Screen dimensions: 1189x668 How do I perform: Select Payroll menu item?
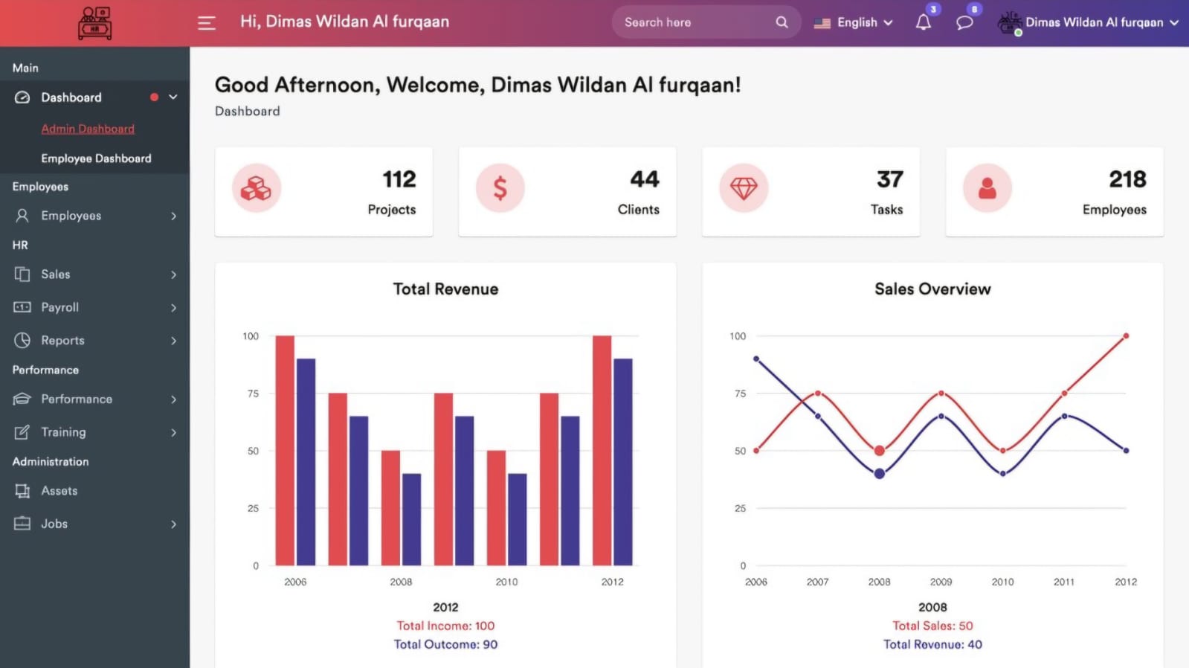[94, 307]
